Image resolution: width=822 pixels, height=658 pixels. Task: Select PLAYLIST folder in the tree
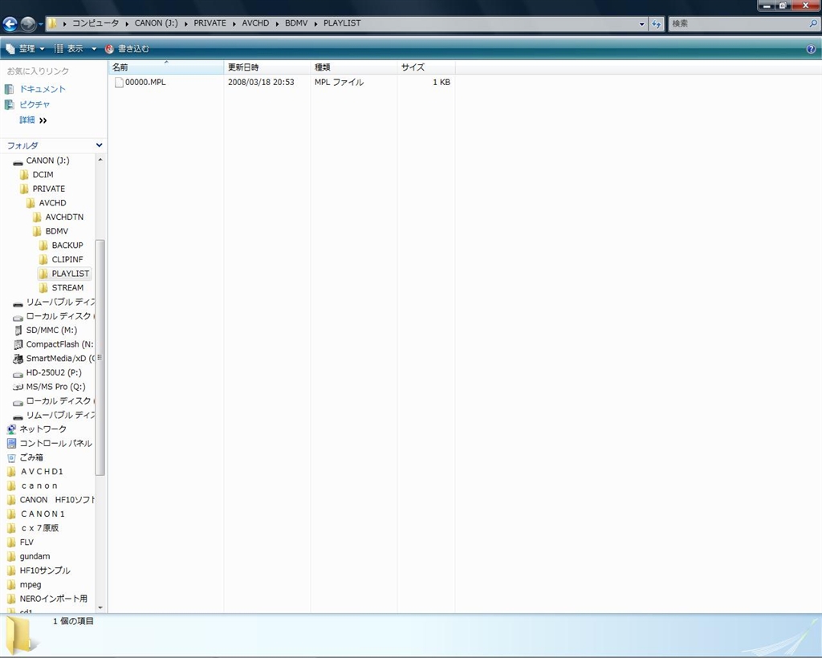coord(71,274)
